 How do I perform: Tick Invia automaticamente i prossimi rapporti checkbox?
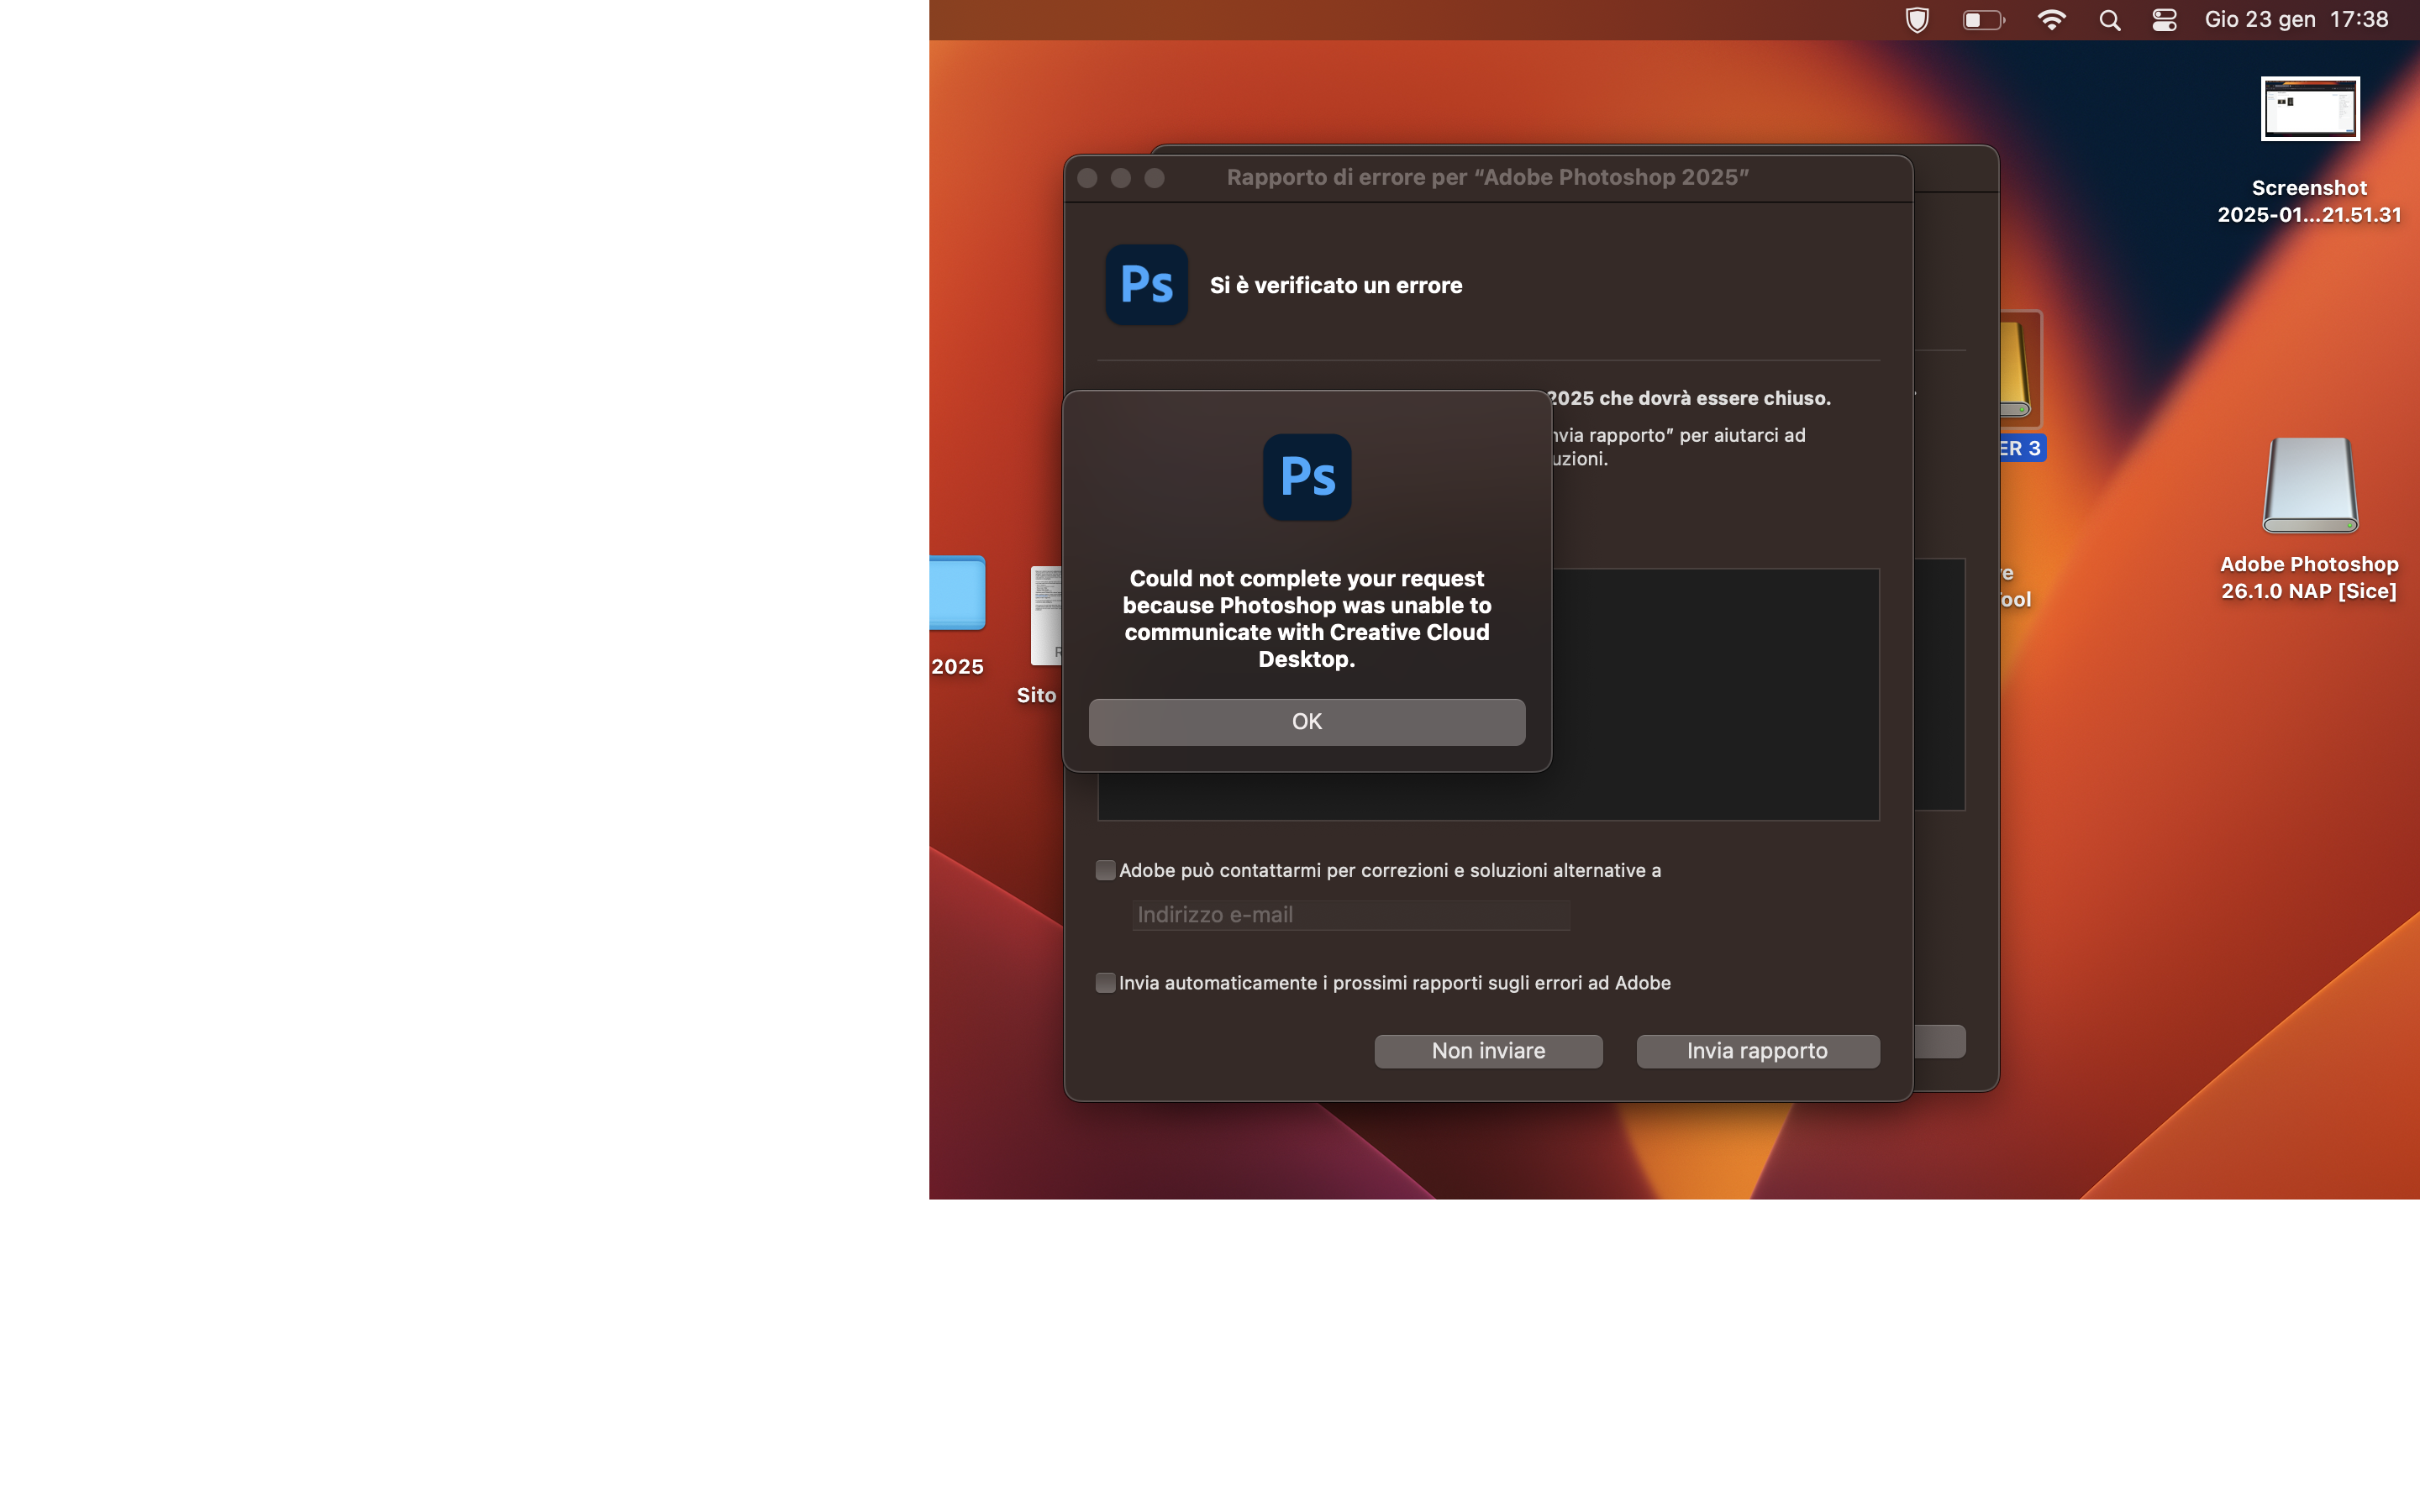tap(1105, 983)
